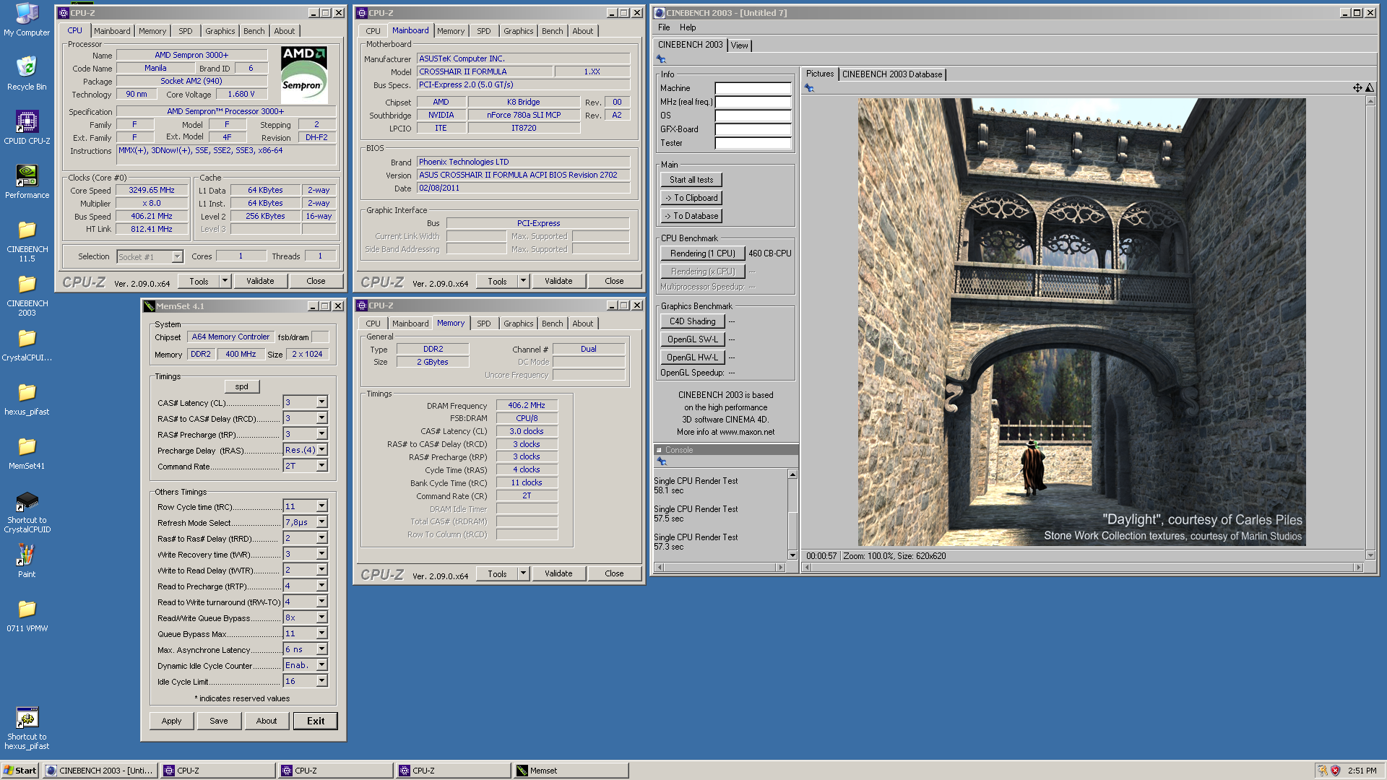Image resolution: width=1387 pixels, height=780 pixels.
Task: Launch Shortcut to hexus_pifast icon
Action: pos(27,728)
